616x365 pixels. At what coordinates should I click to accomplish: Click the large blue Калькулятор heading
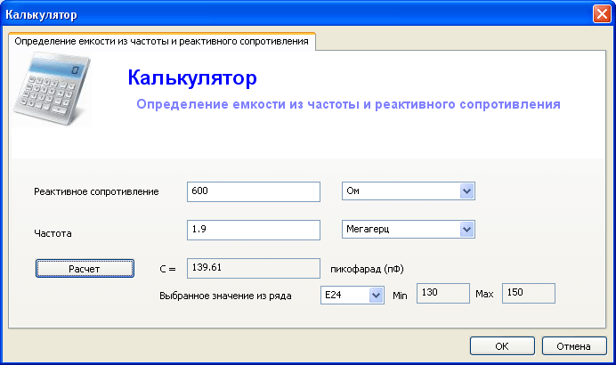coord(192,77)
